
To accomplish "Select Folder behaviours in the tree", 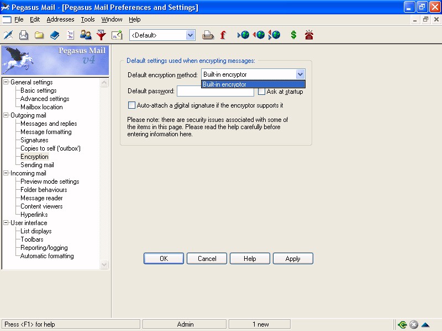I will coord(44,190).
